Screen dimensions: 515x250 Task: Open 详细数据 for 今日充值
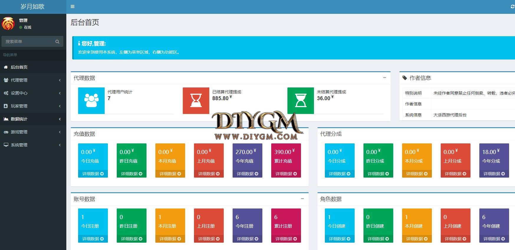[93, 174]
